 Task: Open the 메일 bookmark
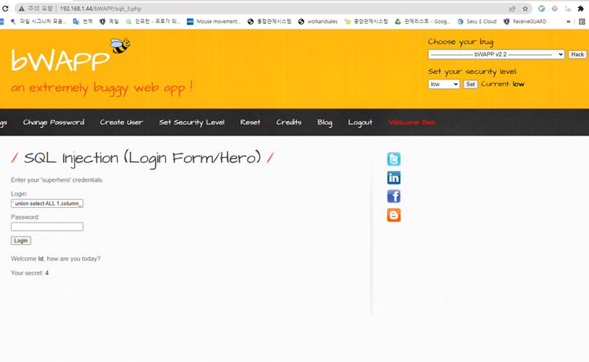(x=109, y=22)
